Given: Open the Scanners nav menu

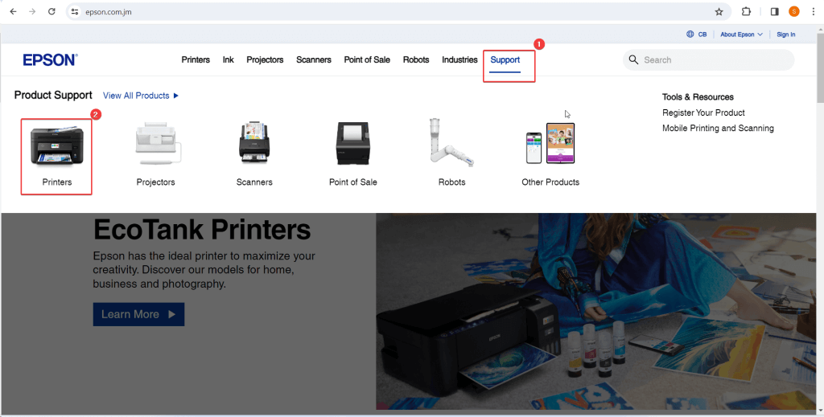Looking at the screenshot, I should [314, 59].
